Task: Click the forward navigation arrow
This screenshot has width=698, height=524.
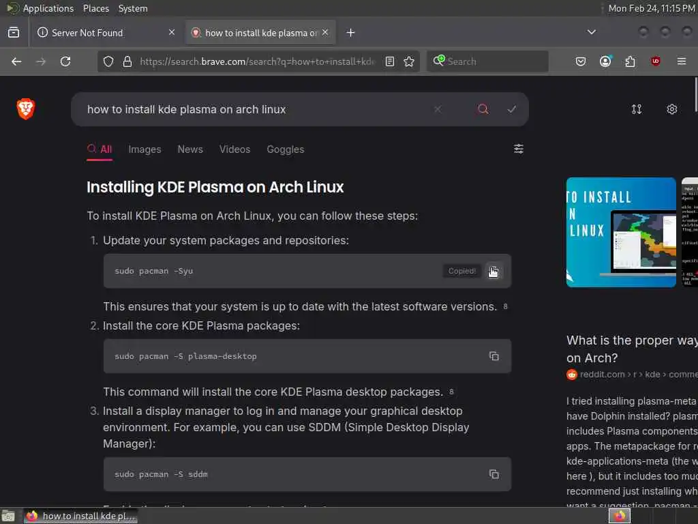Action: point(40,61)
